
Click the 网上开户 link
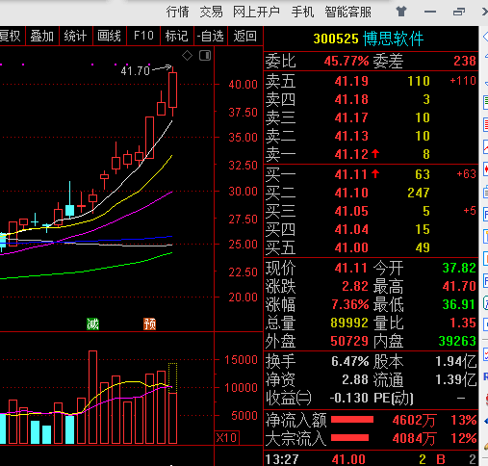point(256,12)
